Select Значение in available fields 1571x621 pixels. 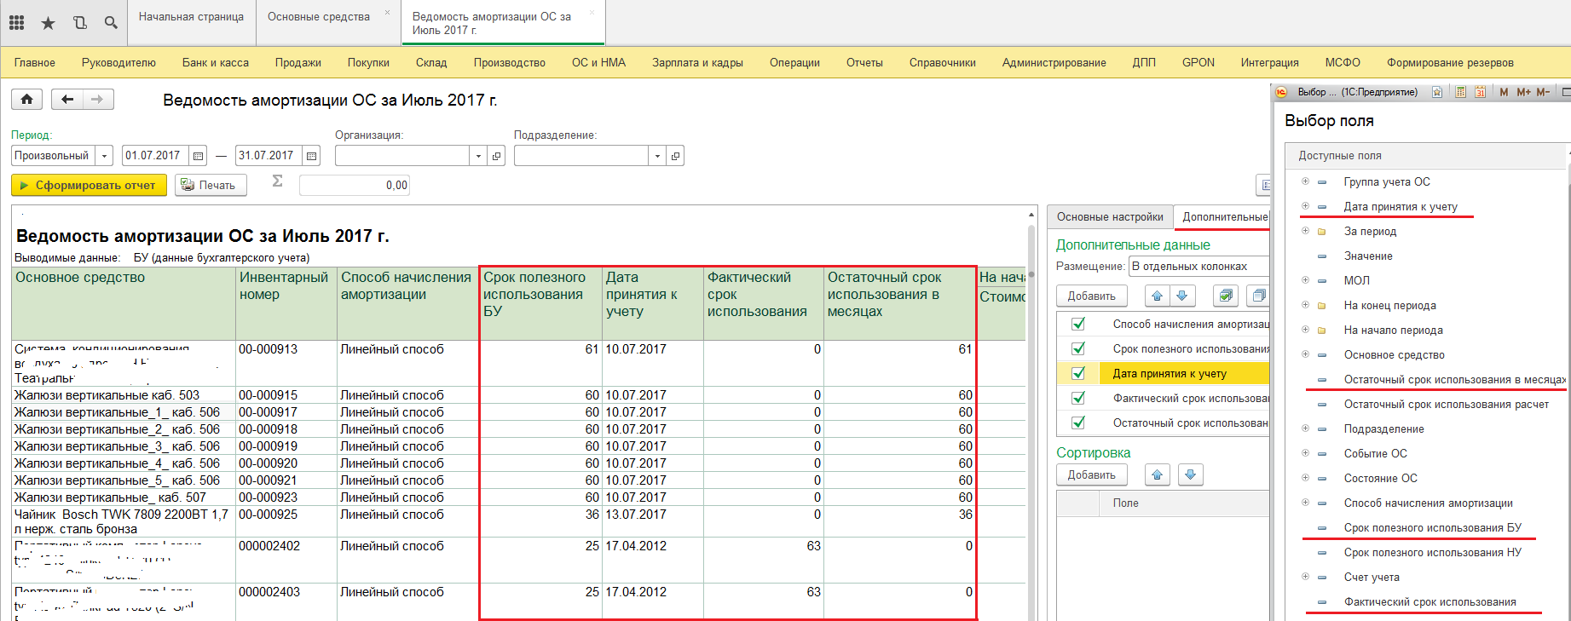[x=1368, y=256]
